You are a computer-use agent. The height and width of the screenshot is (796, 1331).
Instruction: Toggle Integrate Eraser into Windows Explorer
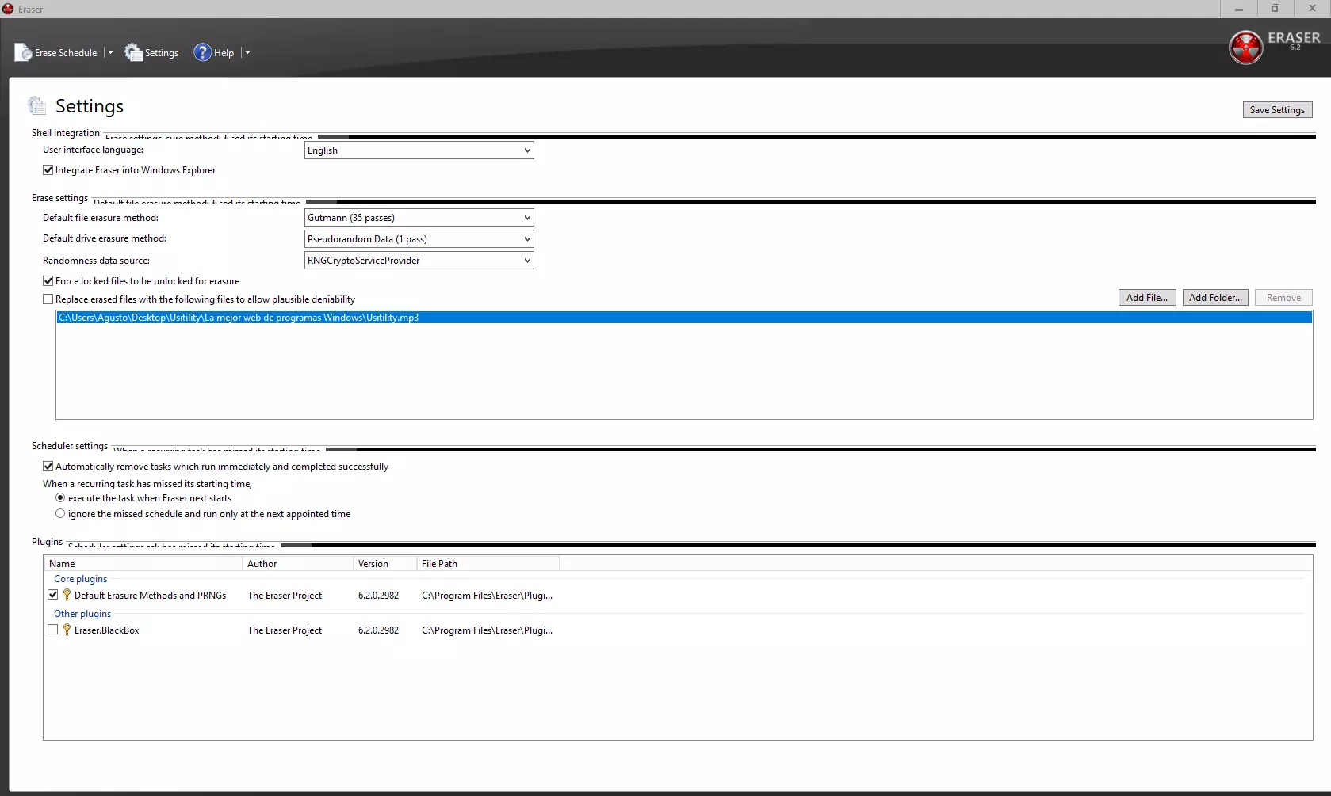click(48, 170)
